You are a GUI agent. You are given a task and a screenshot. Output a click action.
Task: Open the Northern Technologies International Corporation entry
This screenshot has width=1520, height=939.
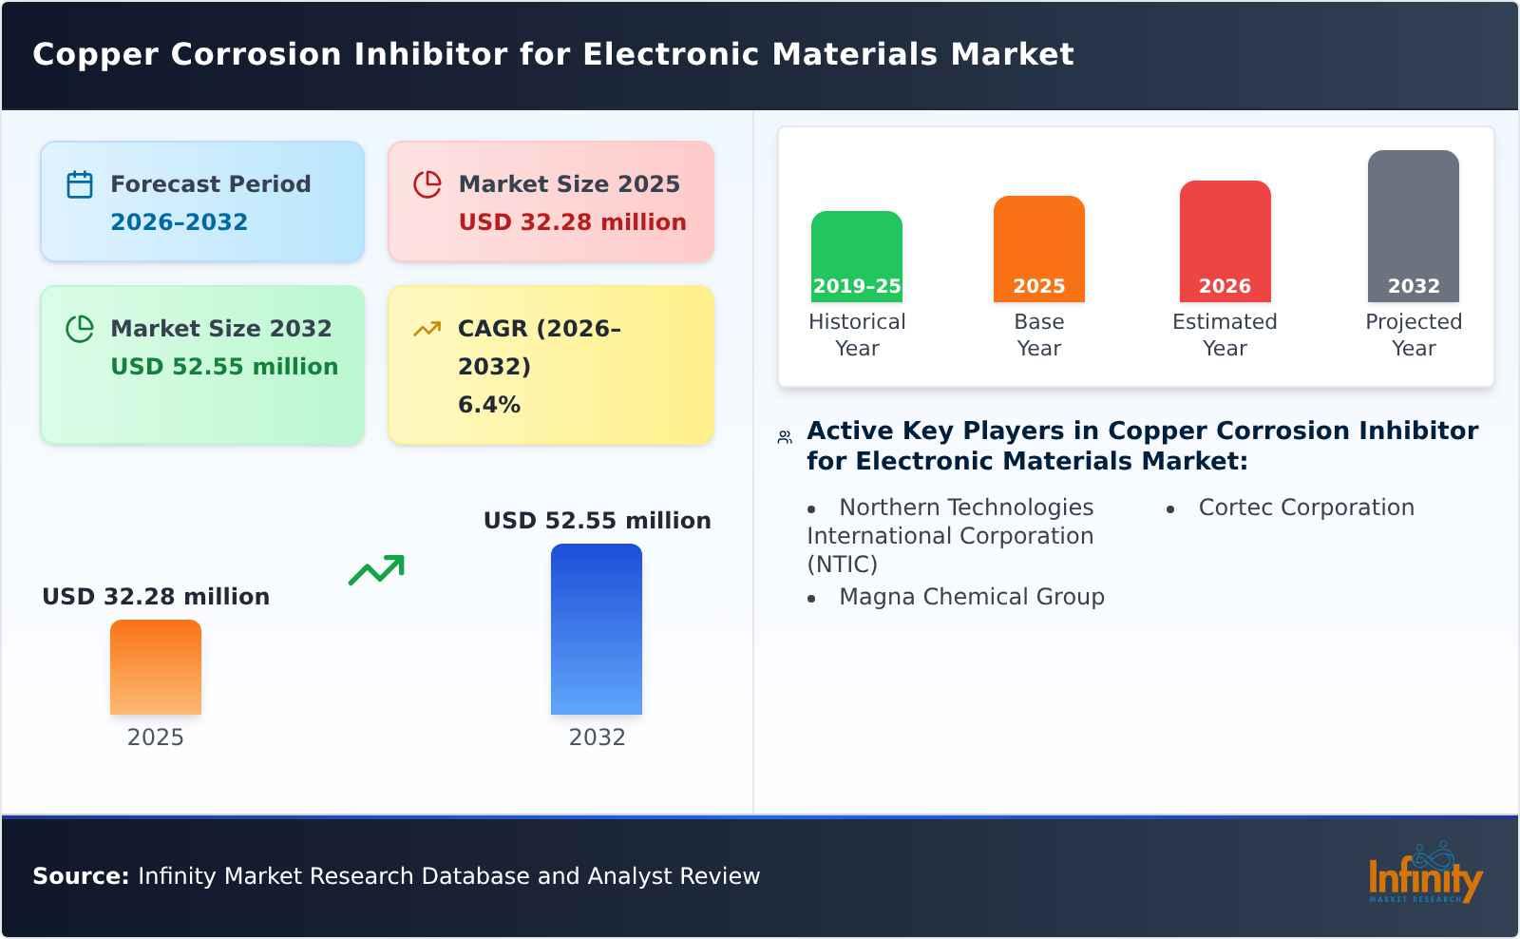coord(951,535)
